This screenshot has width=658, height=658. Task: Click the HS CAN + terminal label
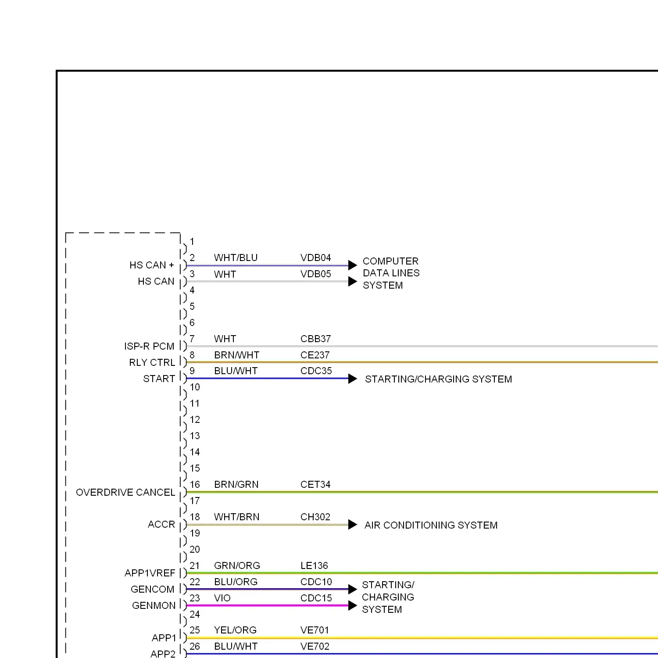click(152, 265)
